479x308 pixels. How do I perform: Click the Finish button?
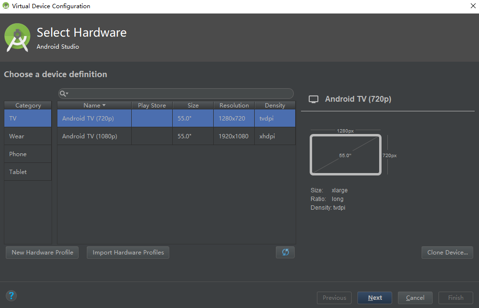click(456, 297)
